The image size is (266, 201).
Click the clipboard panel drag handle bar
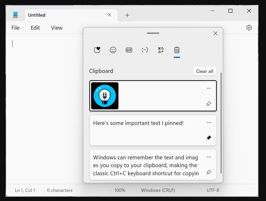tap(153, 33)
